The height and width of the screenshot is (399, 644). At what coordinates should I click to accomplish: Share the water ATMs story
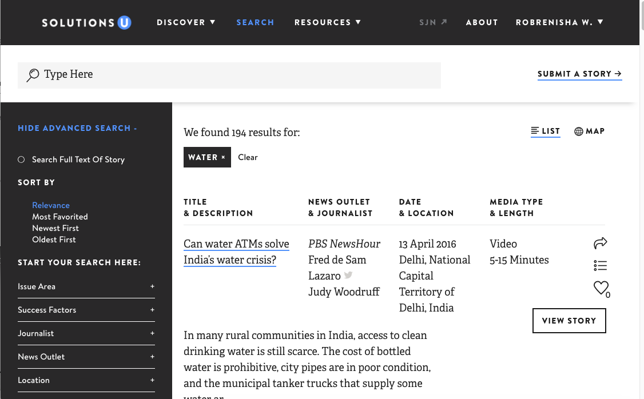tap(600, 243)
